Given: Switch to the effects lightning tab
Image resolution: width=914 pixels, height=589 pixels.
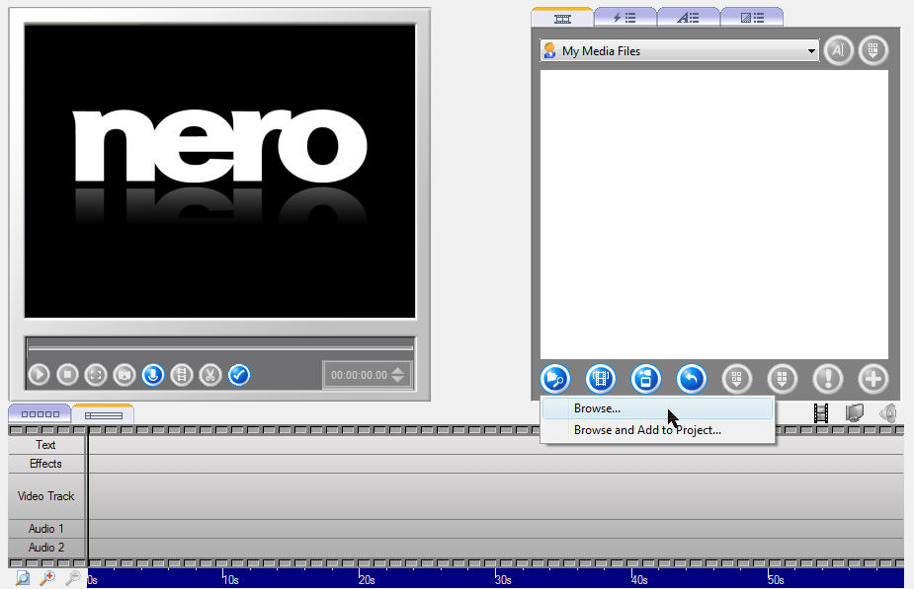Looking at the screenshot, I should (x=624, y=18).
